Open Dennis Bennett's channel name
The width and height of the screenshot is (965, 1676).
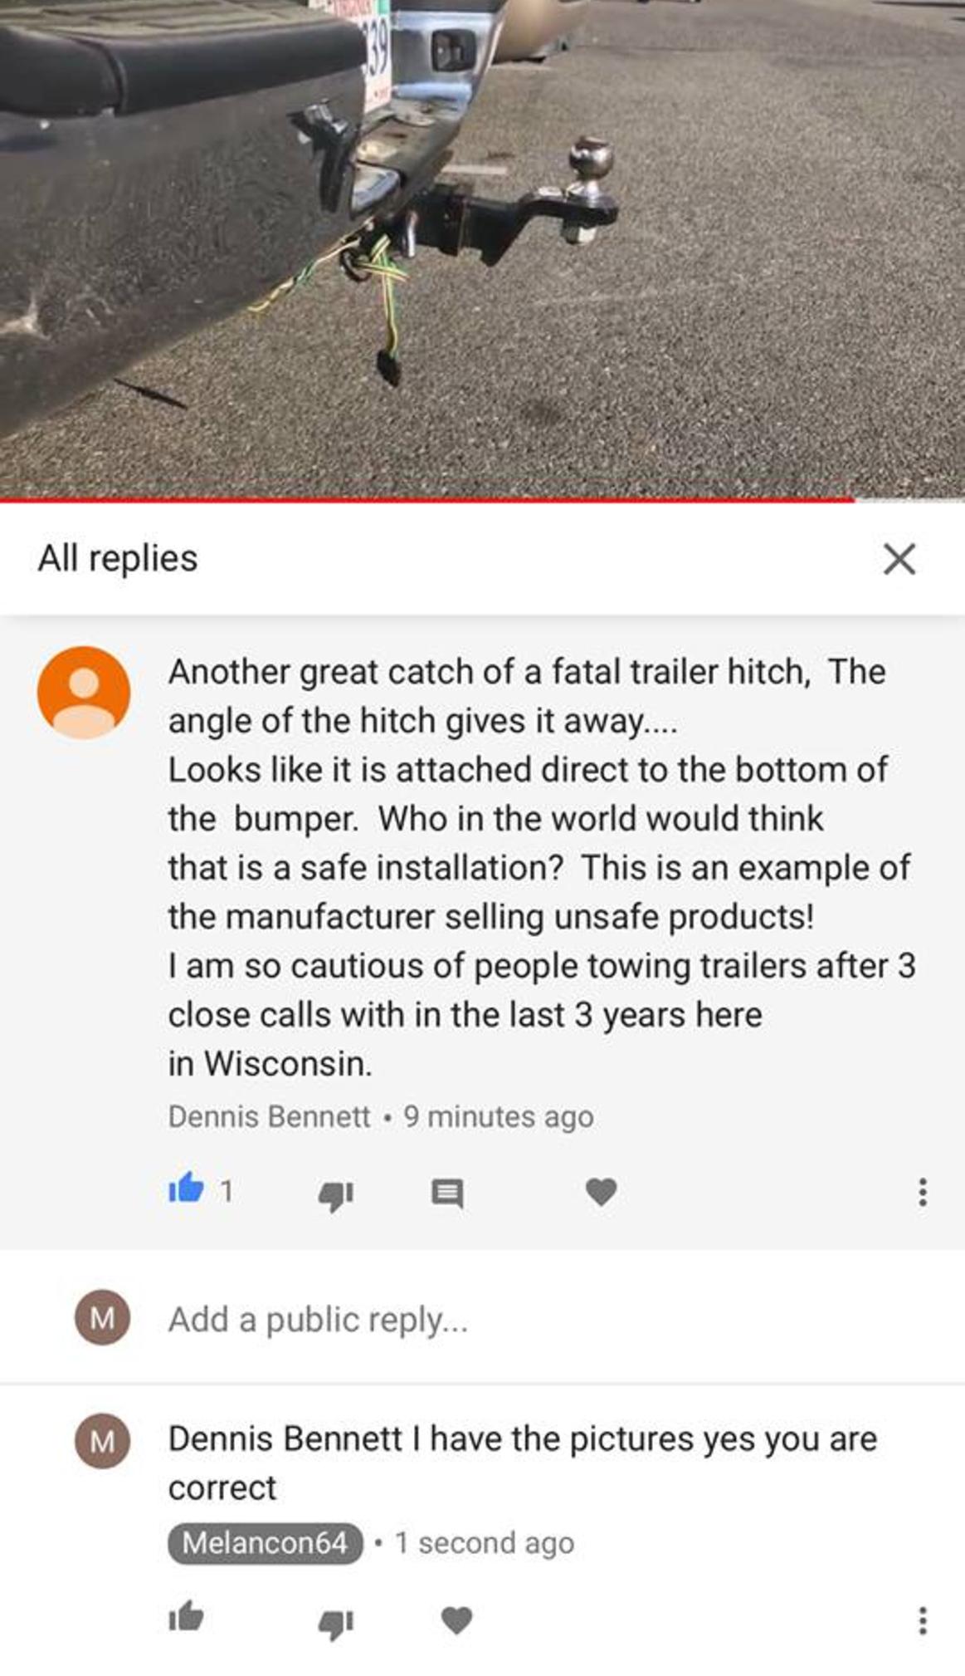[269, 1116]
